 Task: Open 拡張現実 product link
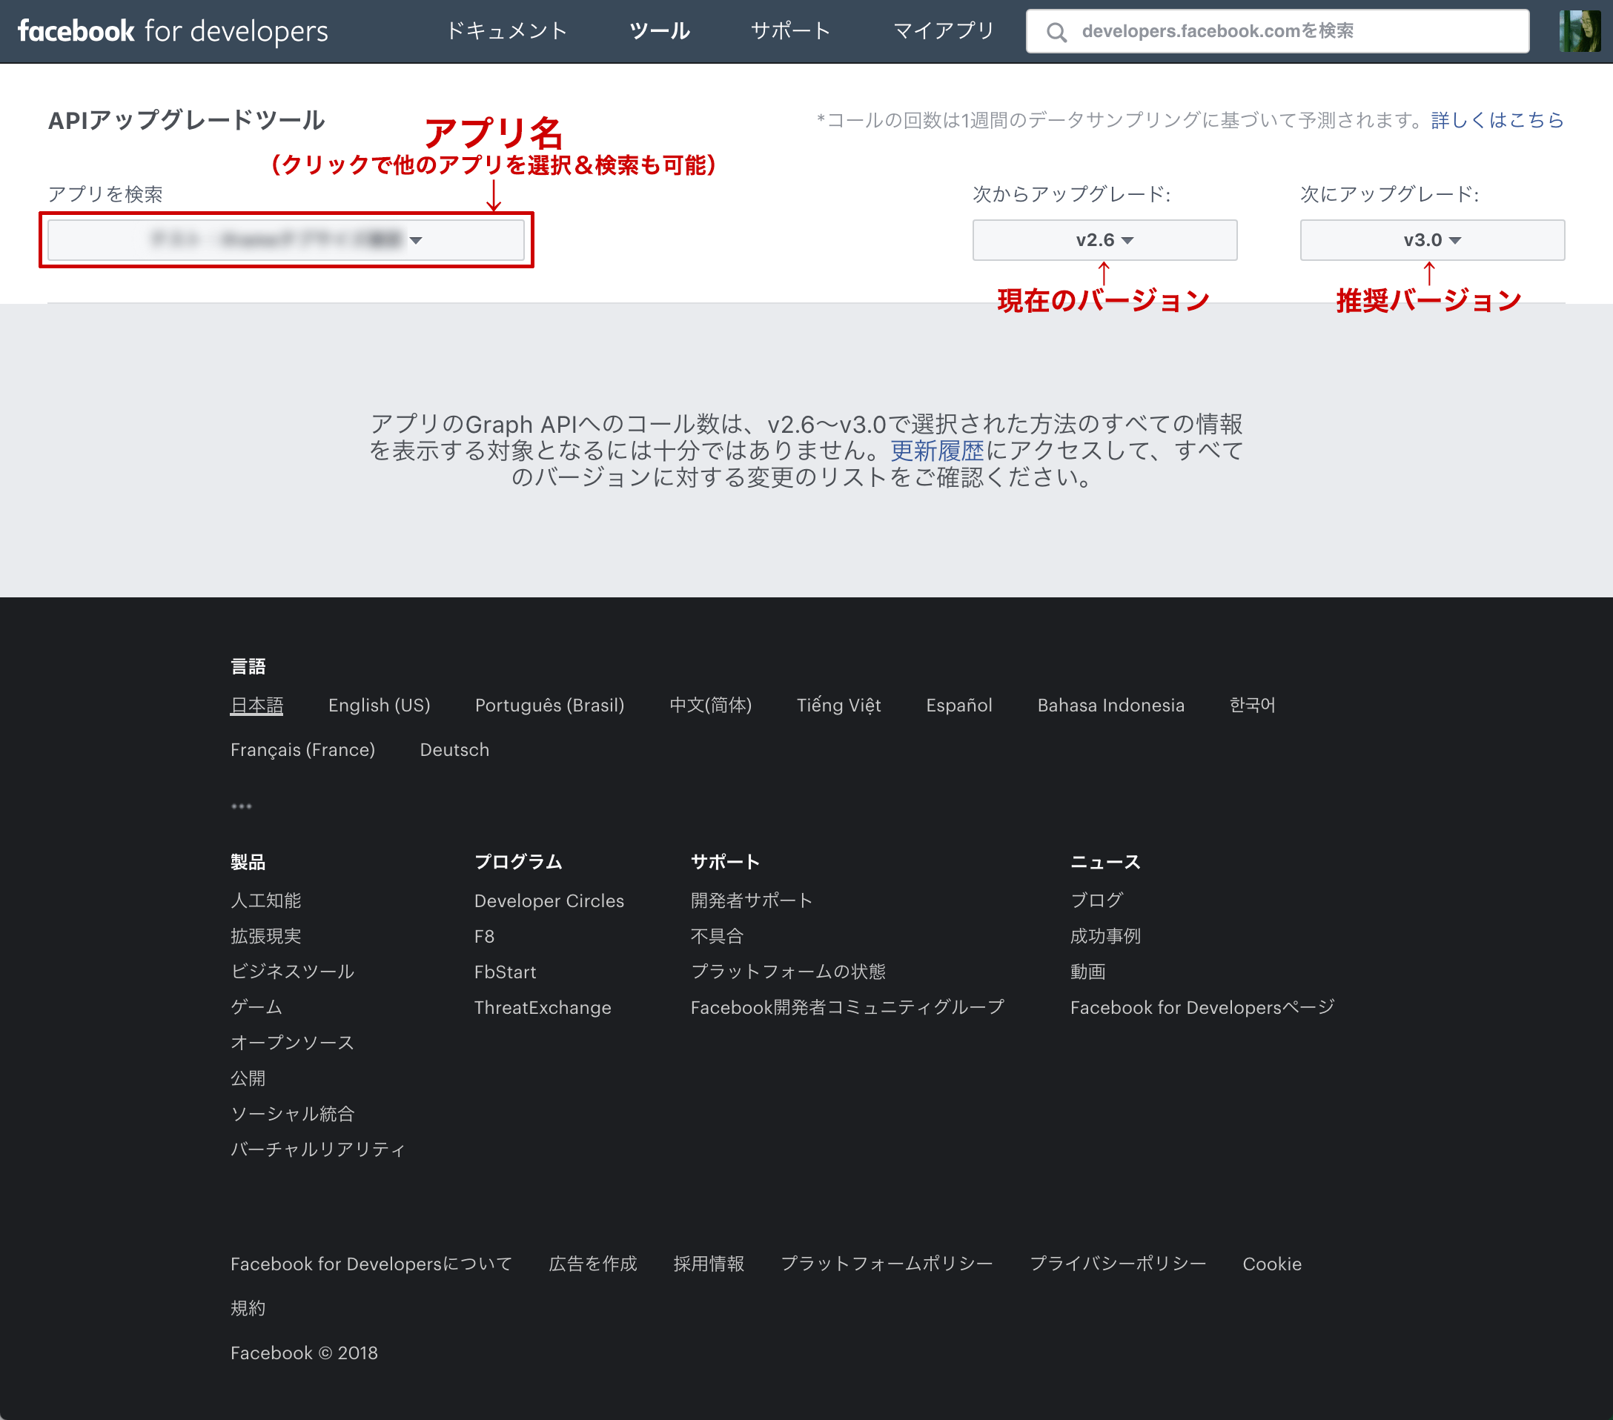[x=265, y=935]
